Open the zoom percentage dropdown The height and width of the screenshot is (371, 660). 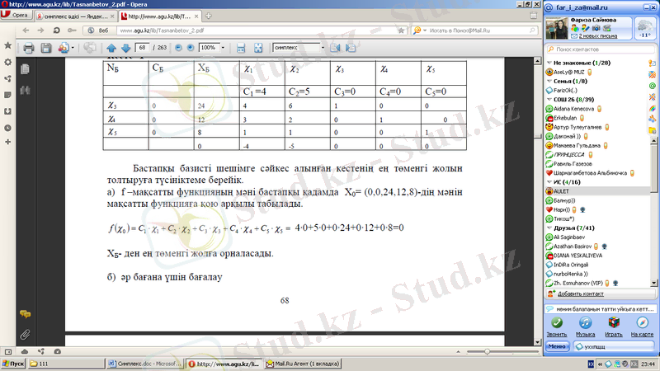223,47
